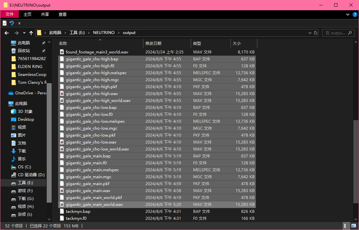Click the Up one level arrow
Image resolution: width=359 pixels, height=230 pixels.
31,33
